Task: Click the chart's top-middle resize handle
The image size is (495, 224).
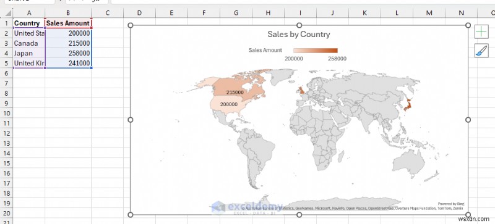Action: coord(299,25)
